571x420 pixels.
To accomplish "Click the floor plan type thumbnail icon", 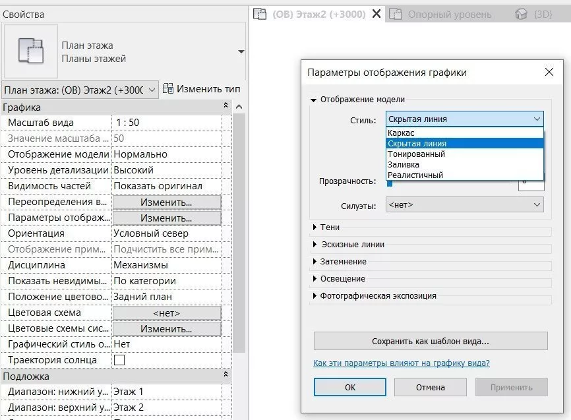I will [30, 51].
